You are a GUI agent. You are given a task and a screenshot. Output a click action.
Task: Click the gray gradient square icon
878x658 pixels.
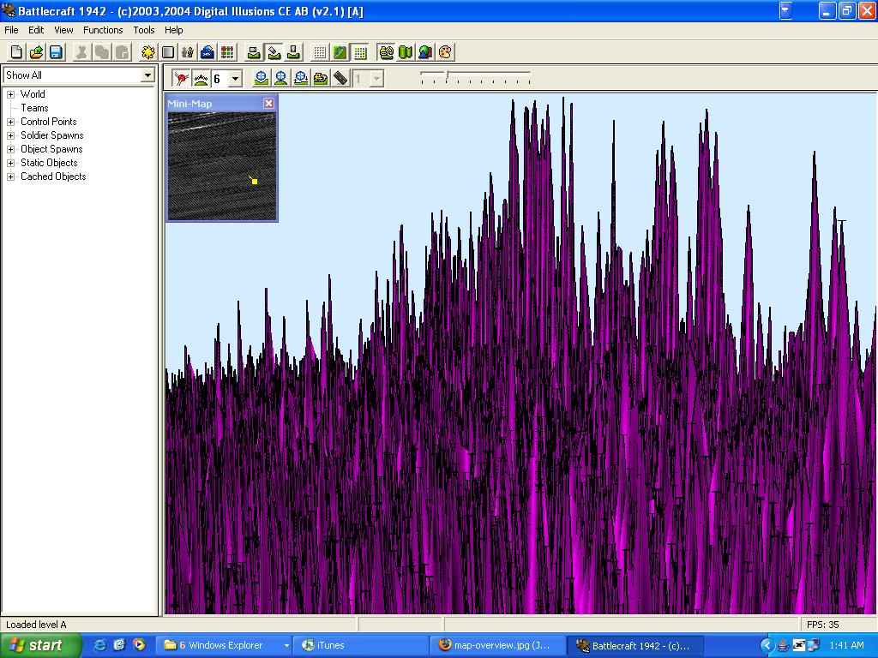168,52
